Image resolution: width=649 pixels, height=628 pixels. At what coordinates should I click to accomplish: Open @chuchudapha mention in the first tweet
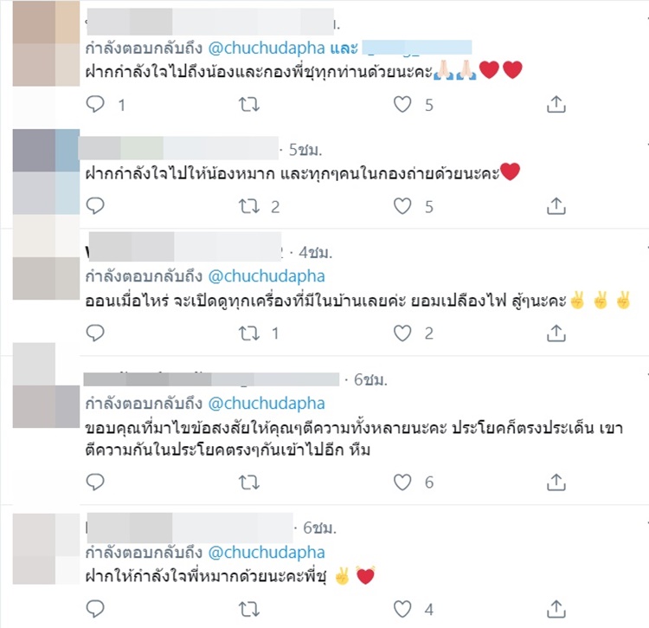pos(267,49)
